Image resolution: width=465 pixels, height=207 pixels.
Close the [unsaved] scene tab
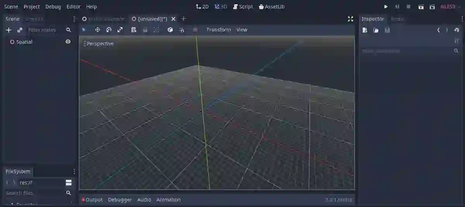point(173,19)
